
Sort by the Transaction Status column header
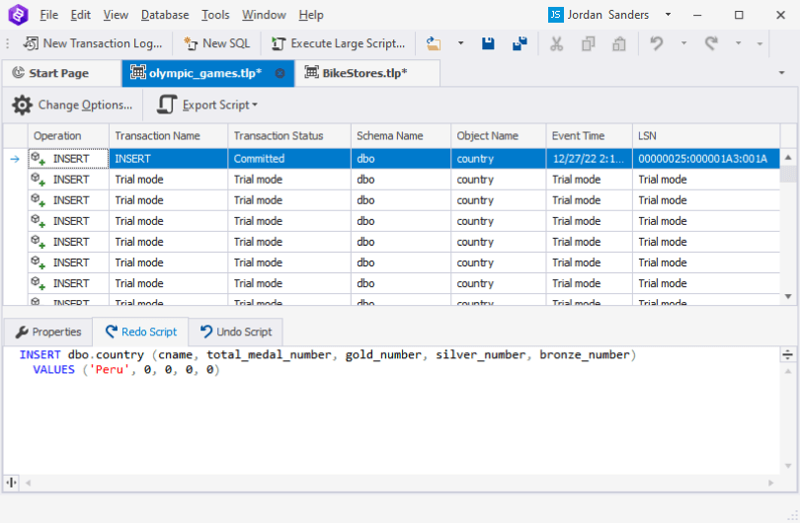point(288,136)
